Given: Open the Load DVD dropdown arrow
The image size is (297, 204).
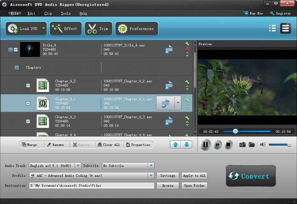Looking at the screenshot, I should [x=44, y=28].
